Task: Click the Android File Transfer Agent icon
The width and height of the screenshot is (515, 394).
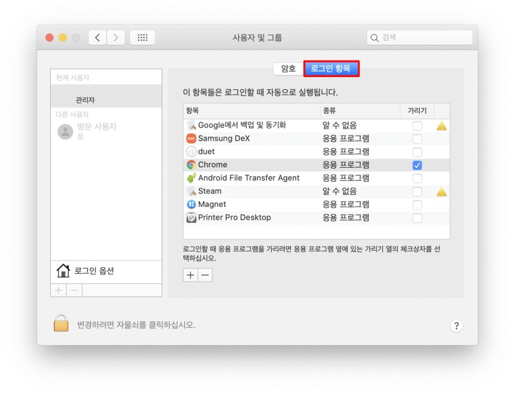Action: [x=191, y=178]
